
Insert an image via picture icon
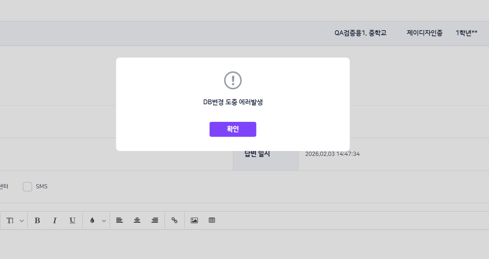pyautogui.click(x=194, y=221)
